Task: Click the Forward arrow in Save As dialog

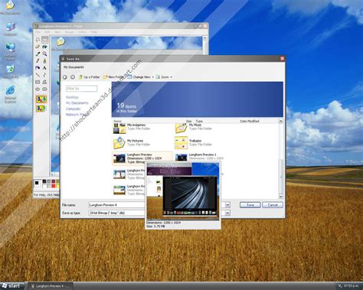Action: tap(73, 77)
